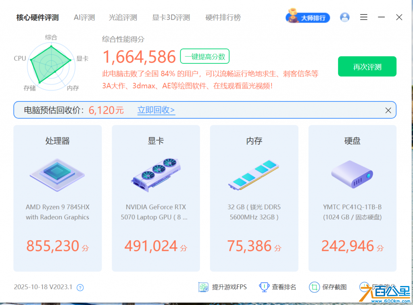This screenshot has height=305, width=413.
Task: Click the help question mark beside V2023.1
Action: pos(80,287)
